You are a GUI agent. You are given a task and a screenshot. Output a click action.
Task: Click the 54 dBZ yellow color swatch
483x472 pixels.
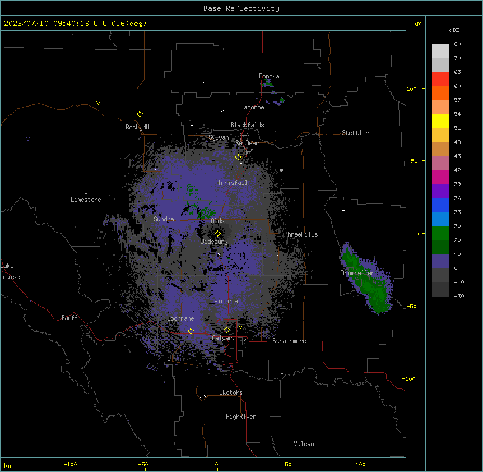pyautogui.click(x=440, y=121)
